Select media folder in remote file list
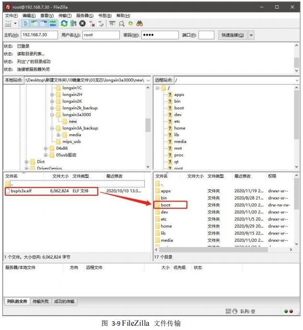Screen dimensions: 303x330 pos(167,240)
